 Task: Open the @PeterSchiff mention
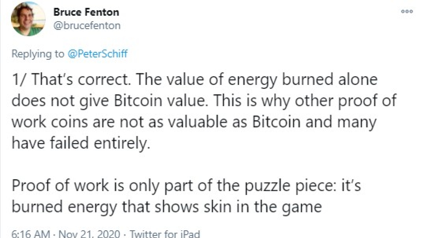click(98, 54)
